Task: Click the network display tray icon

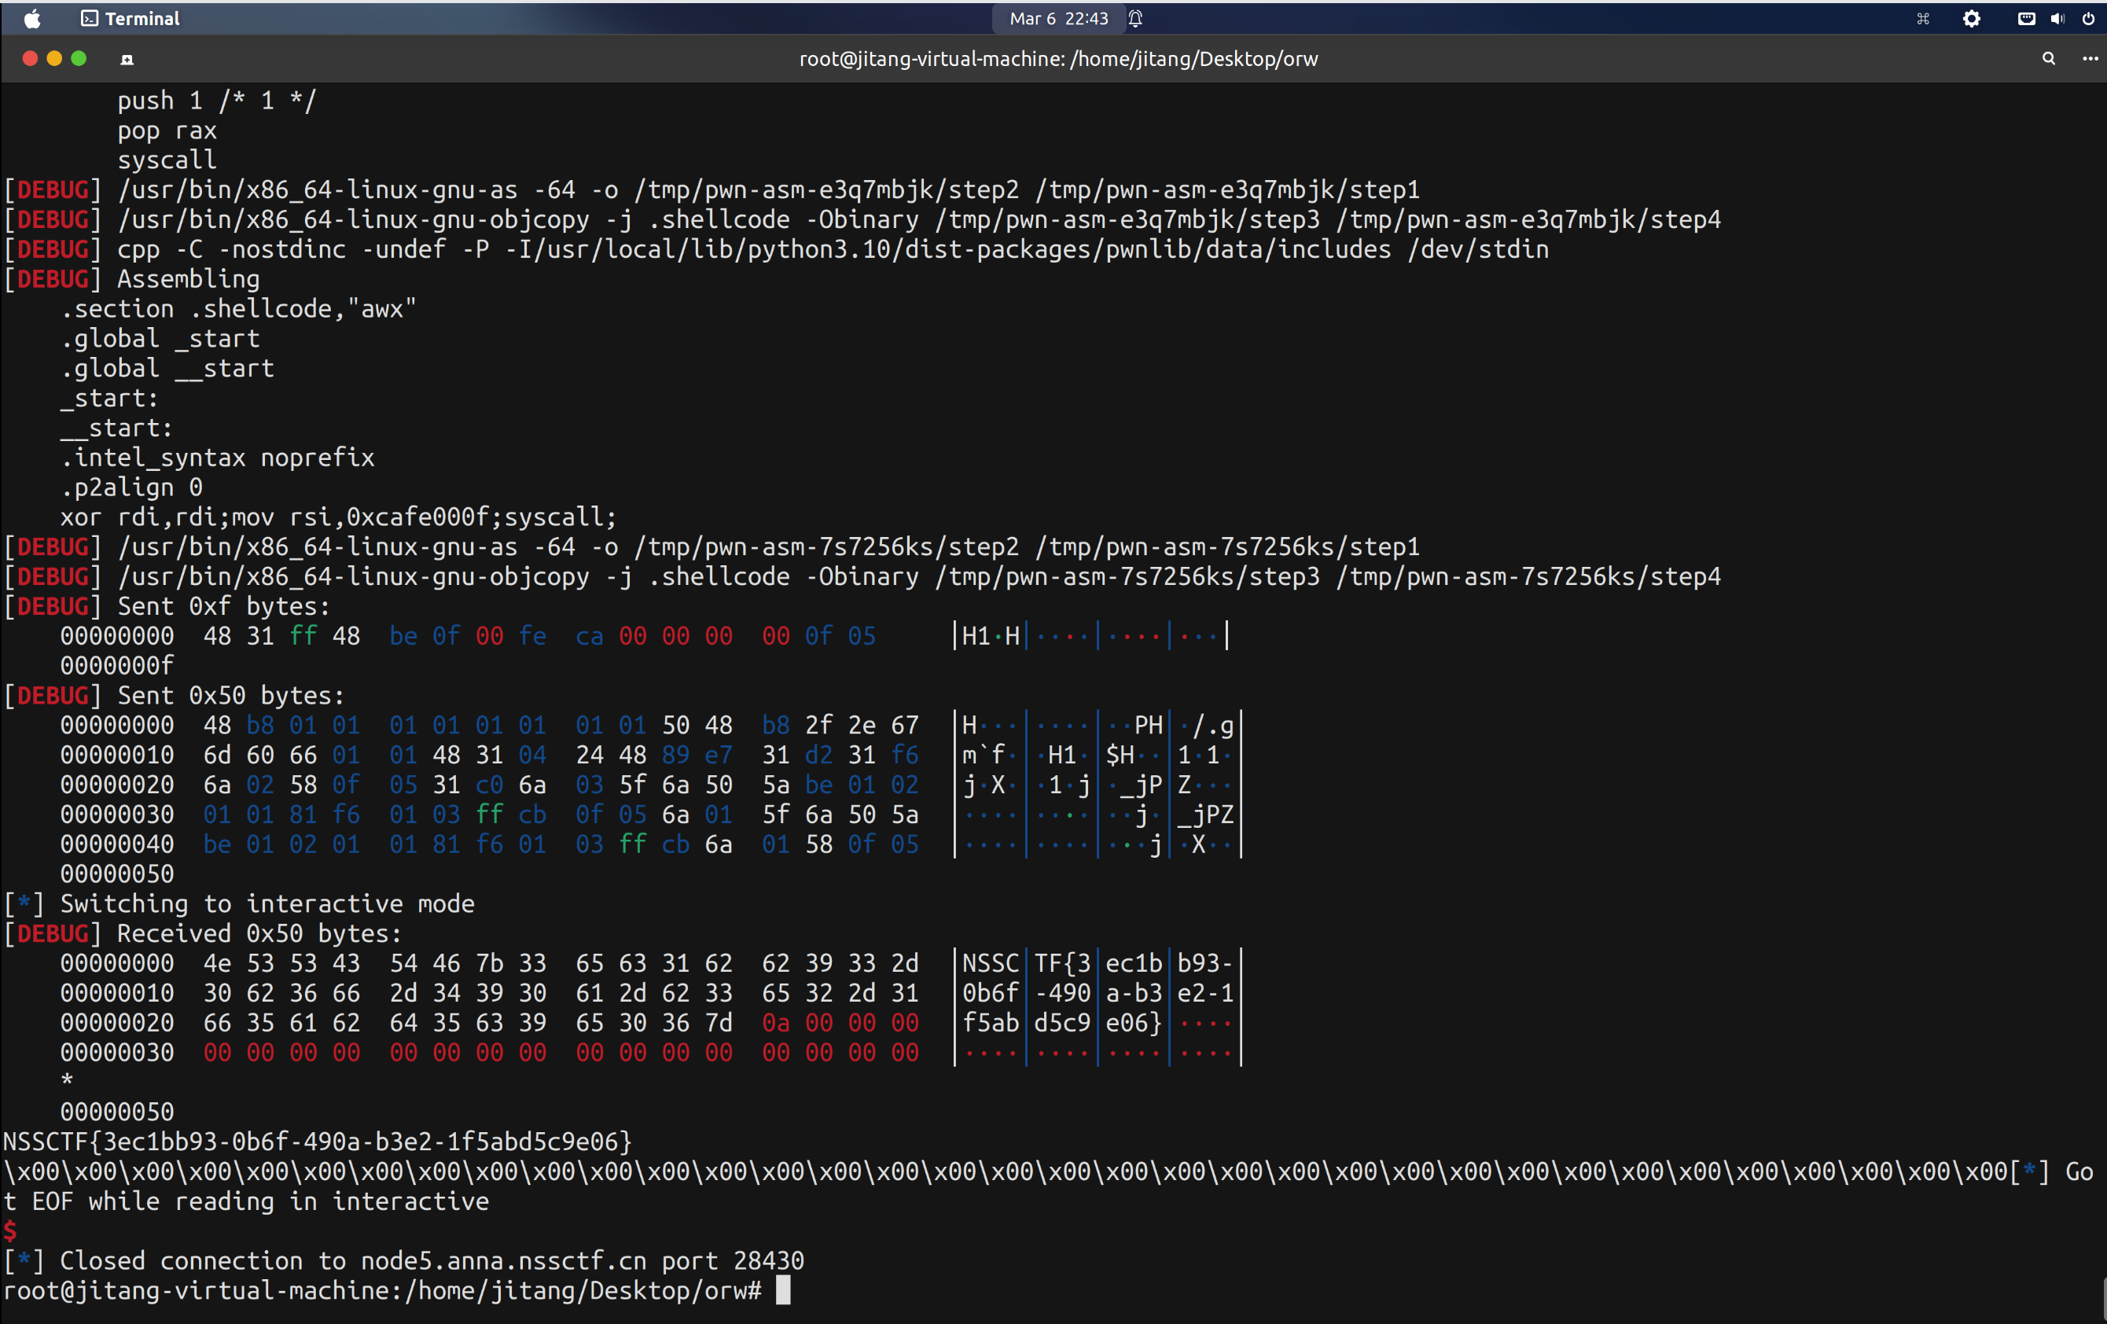Action: 2025,18
